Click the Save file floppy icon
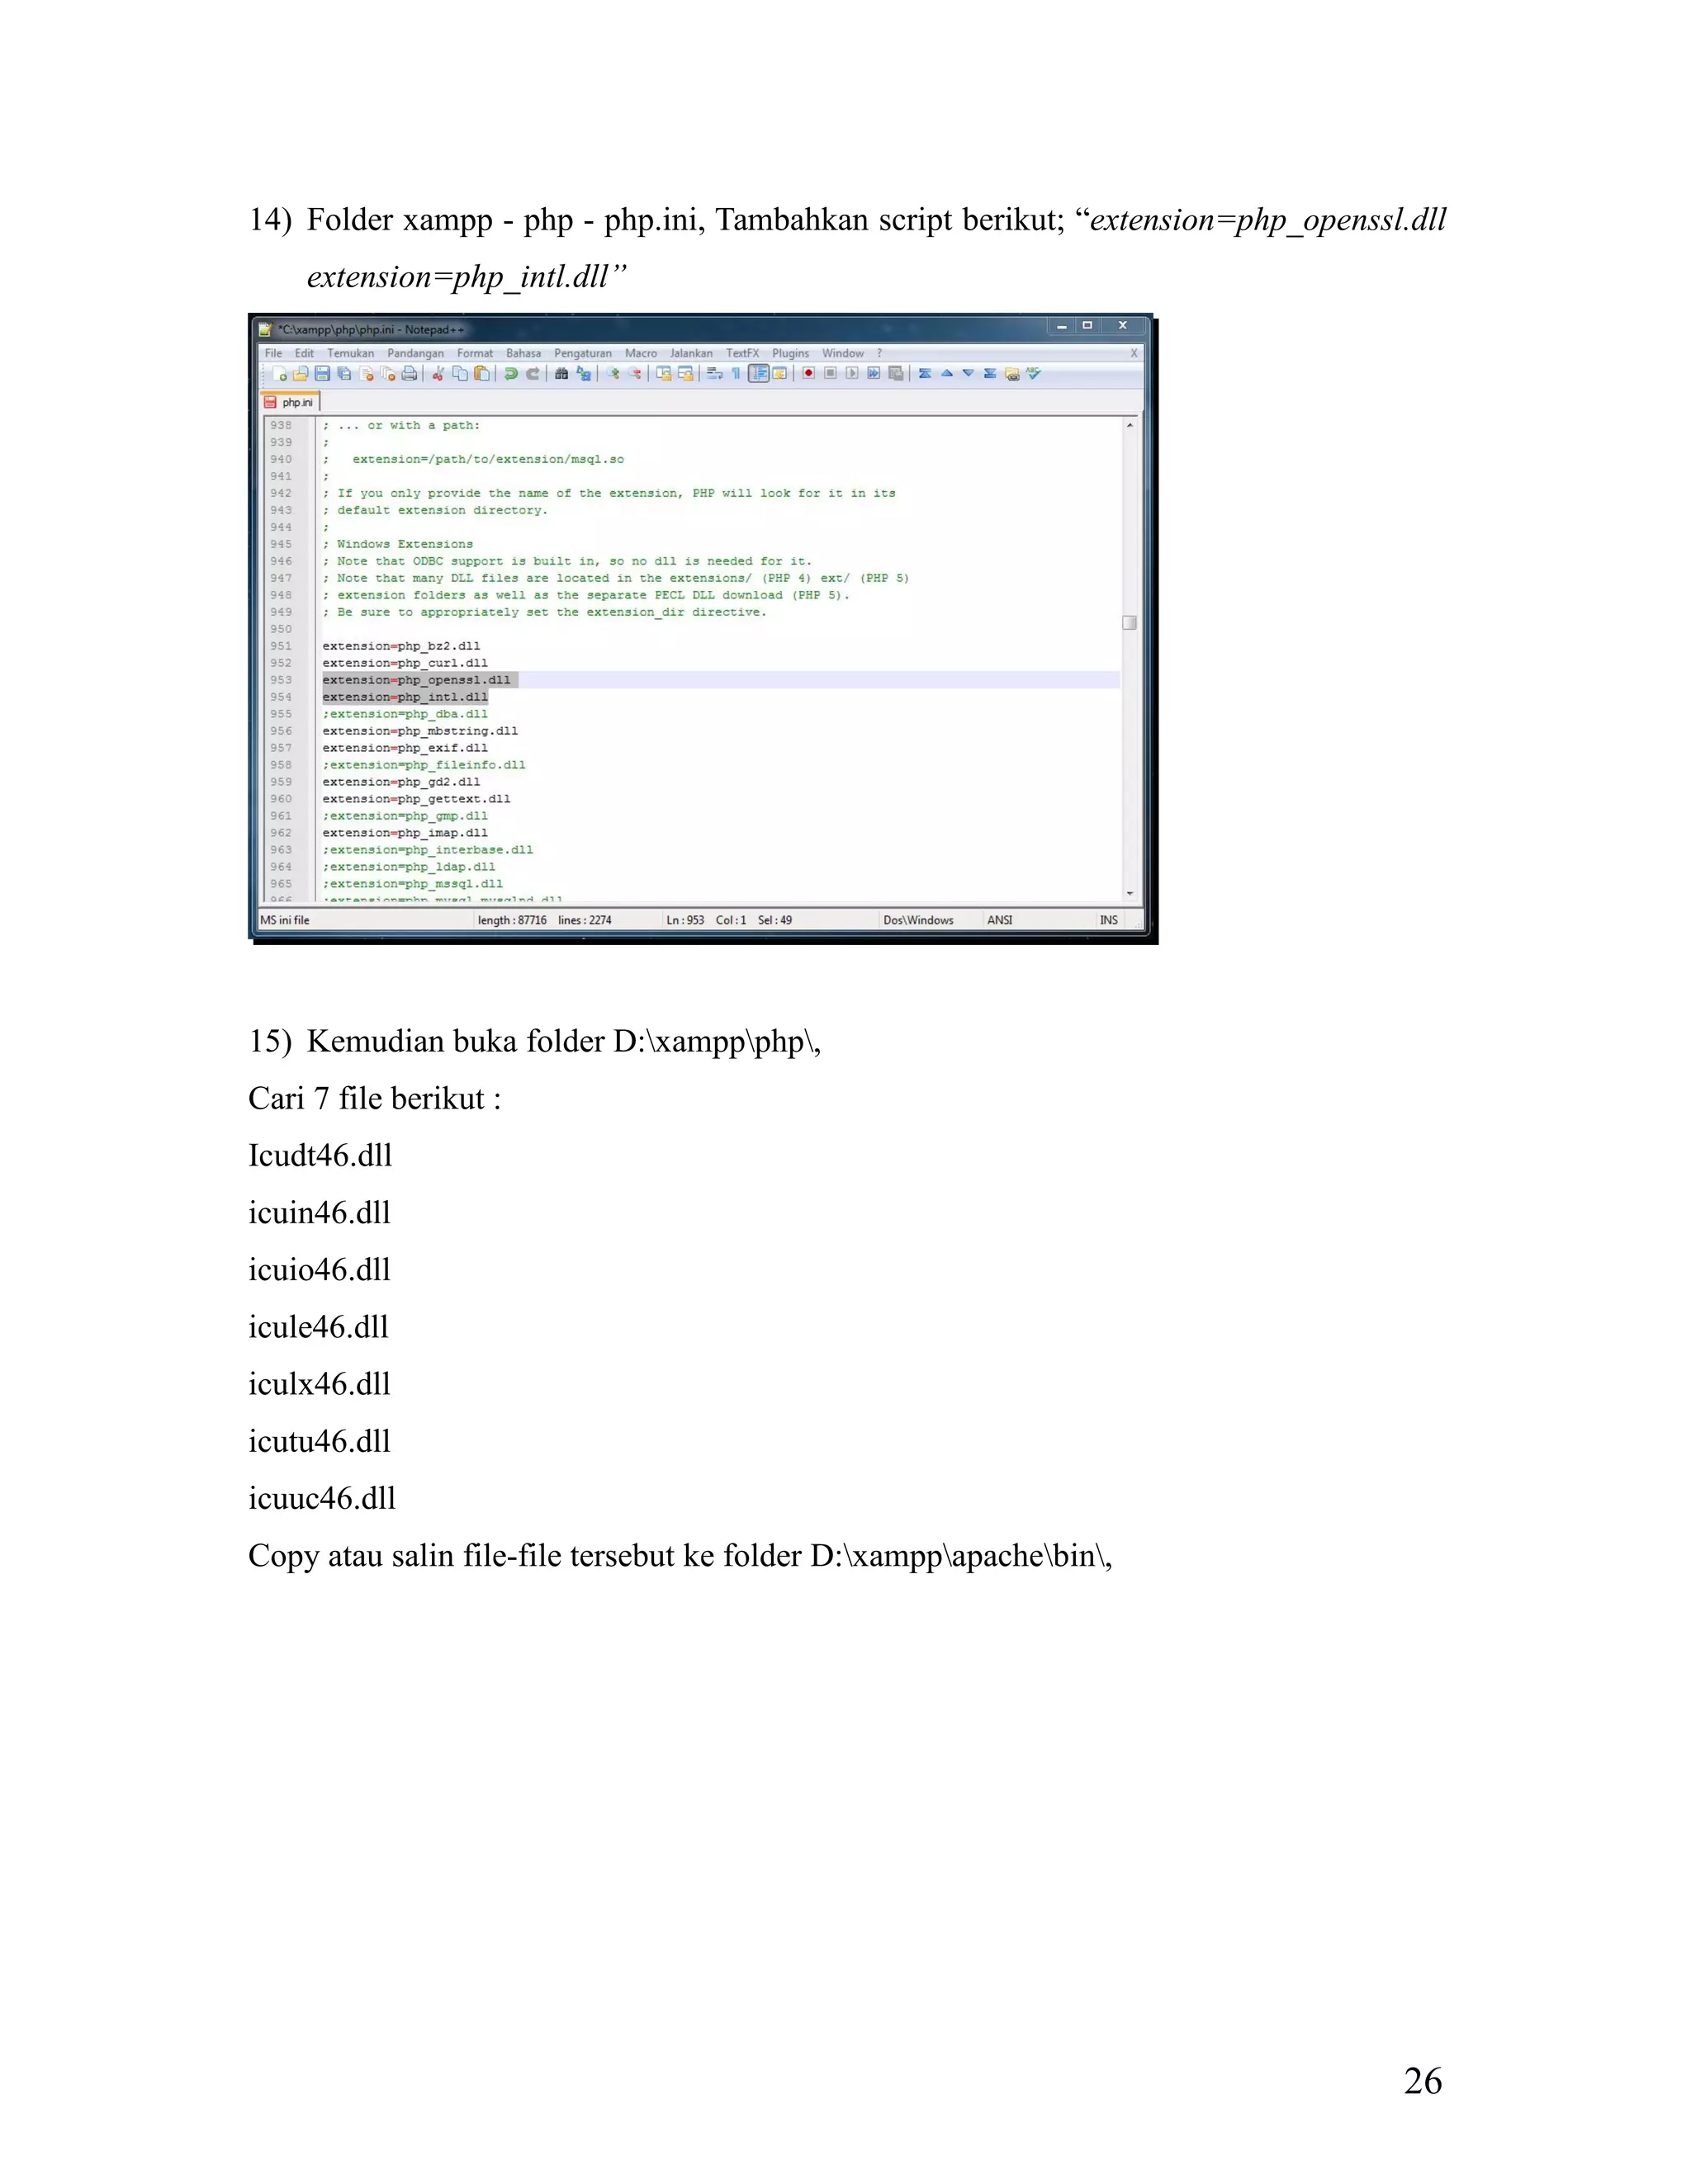This screenshot has width=1691, height=2184. (322, 374)
